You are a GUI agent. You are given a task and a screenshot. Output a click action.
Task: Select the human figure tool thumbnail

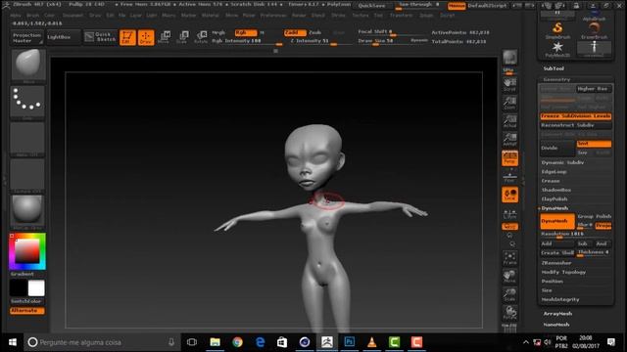click(x=595, y=49)
